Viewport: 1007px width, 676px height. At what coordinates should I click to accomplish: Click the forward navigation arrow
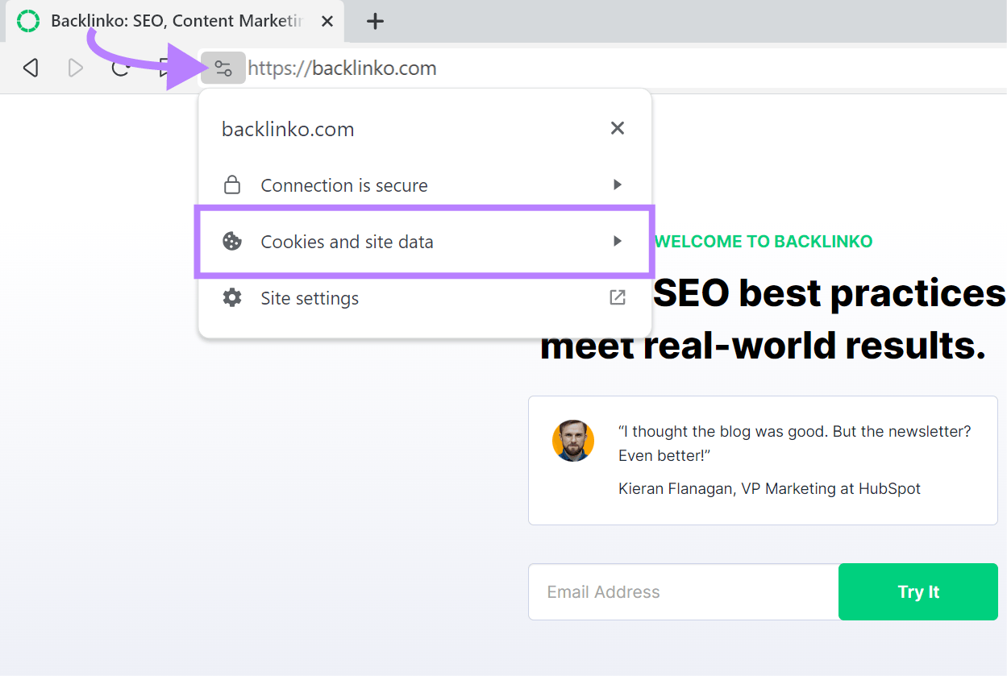pyautogui.click(x=76, y=68)
